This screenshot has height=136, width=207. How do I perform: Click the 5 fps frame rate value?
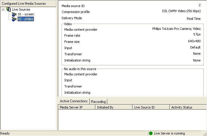(197, 35)
